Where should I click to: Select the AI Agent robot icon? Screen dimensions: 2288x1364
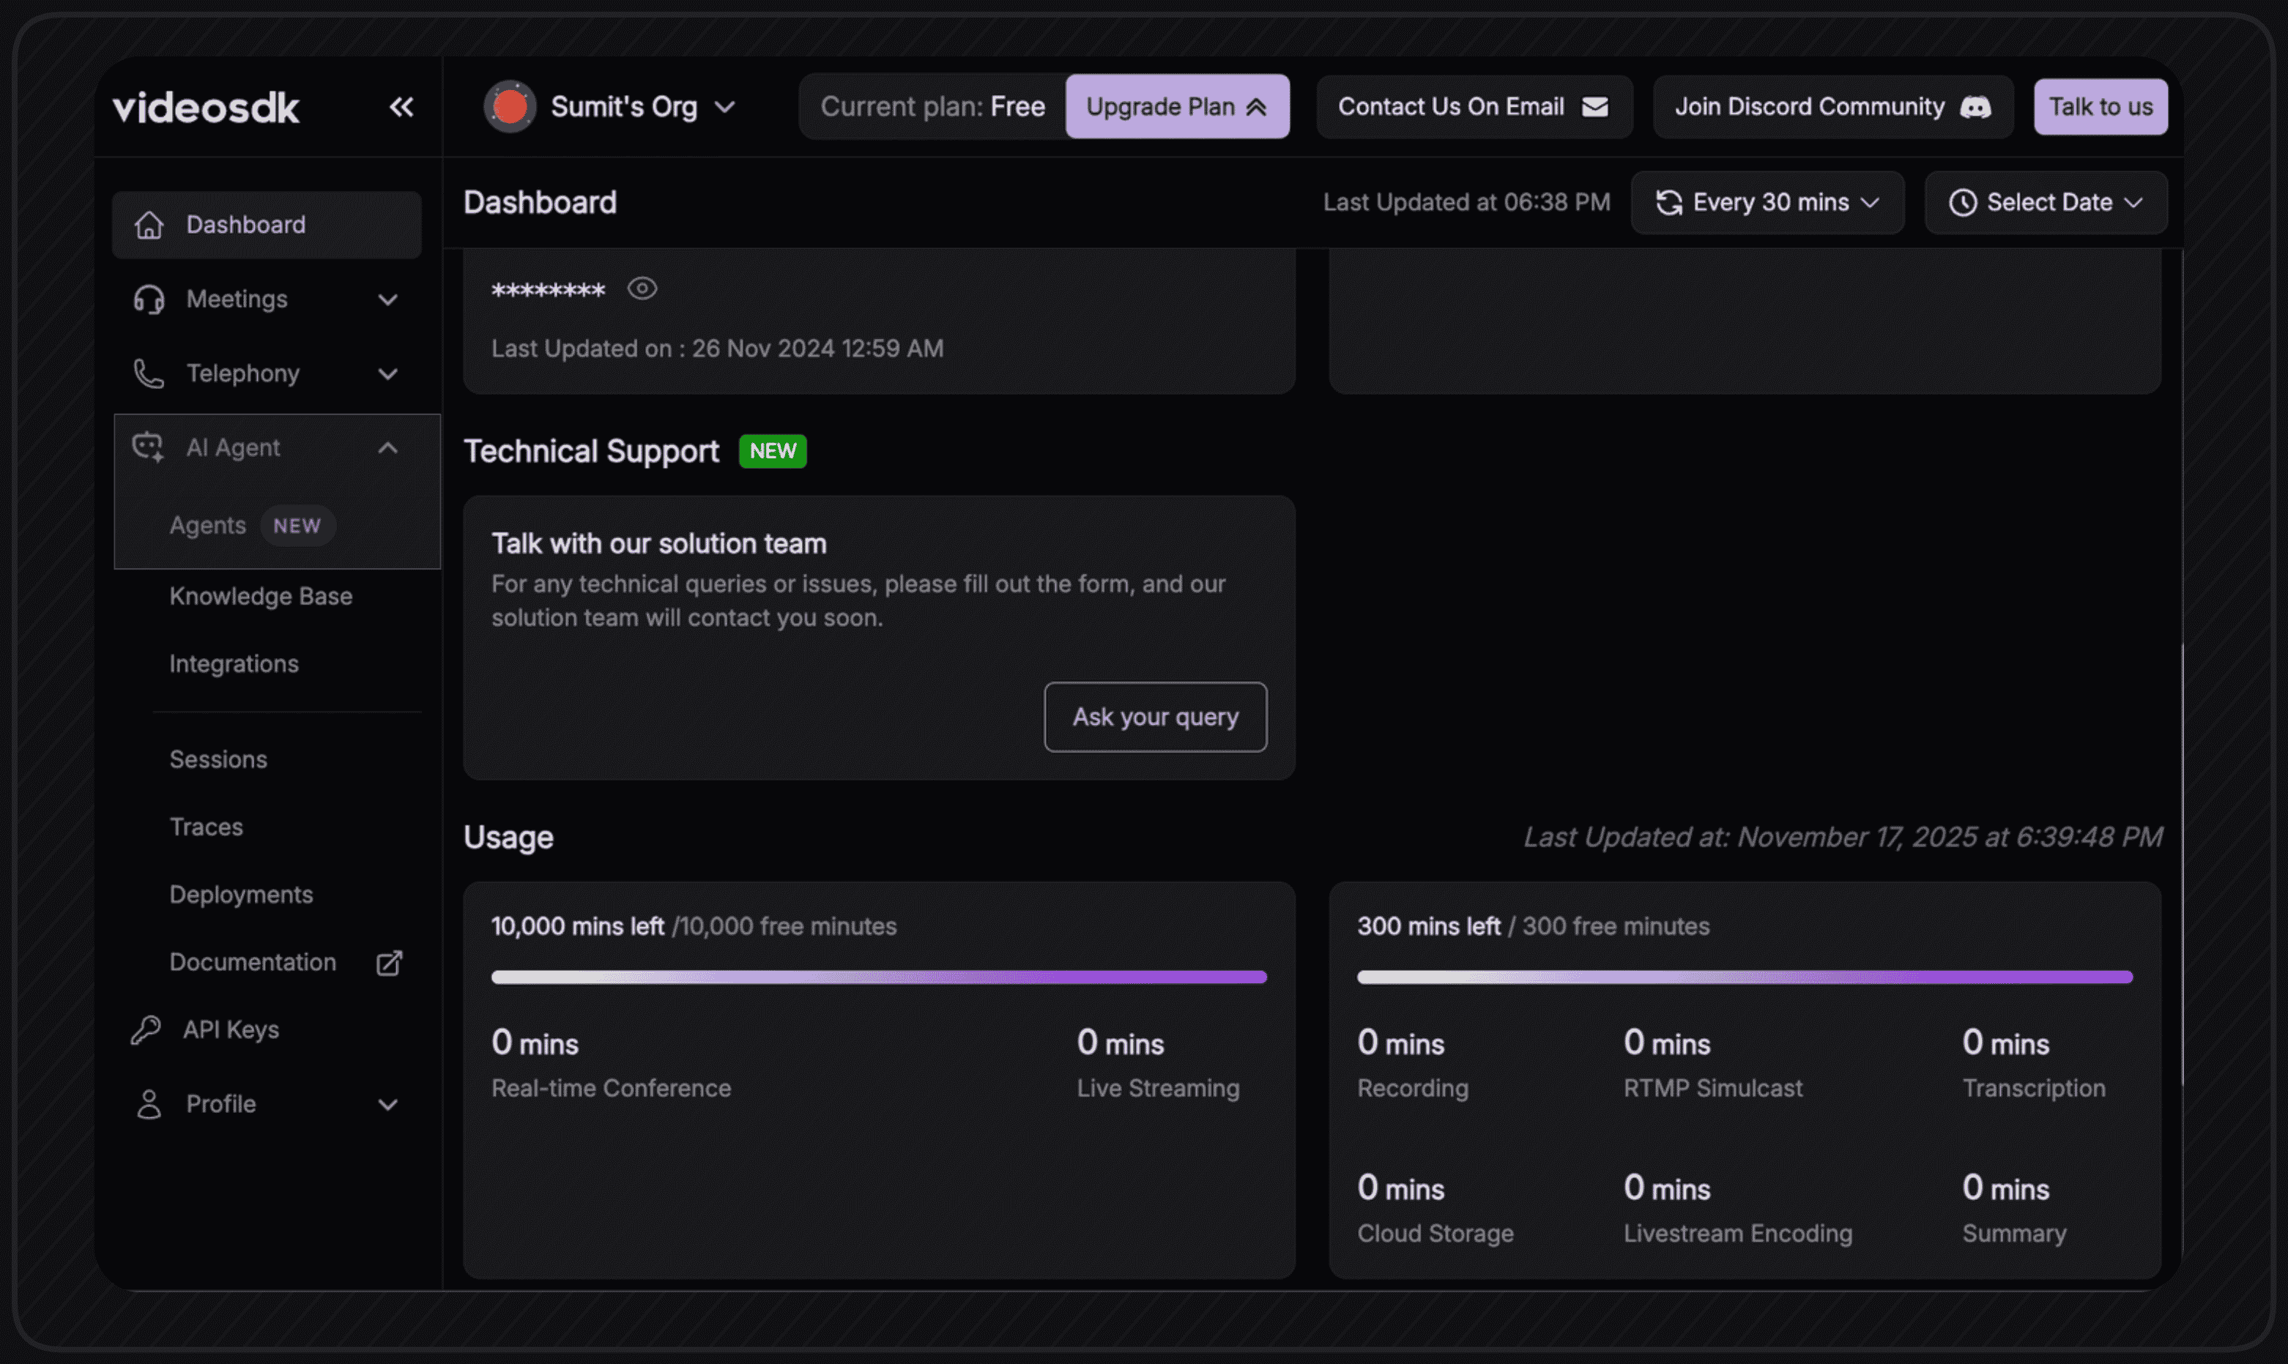tap(148, 447)
